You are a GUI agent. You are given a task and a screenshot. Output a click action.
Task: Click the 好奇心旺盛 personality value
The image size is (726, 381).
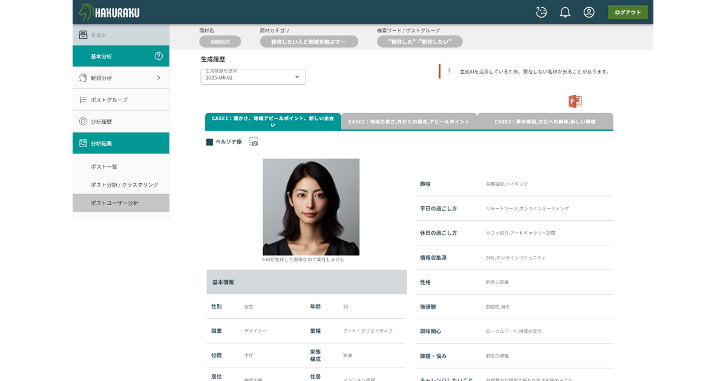pos(497,282)
